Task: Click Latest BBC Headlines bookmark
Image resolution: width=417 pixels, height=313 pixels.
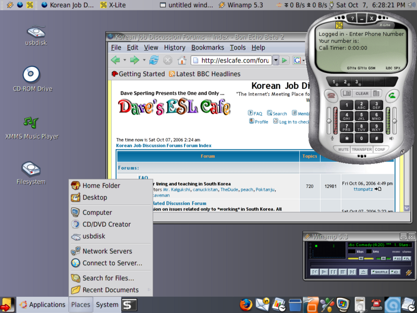Action: pyautogui.click(x=205, y=74)
